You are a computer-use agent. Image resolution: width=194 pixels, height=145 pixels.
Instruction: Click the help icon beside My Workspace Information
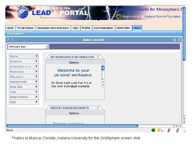[98, 57]
